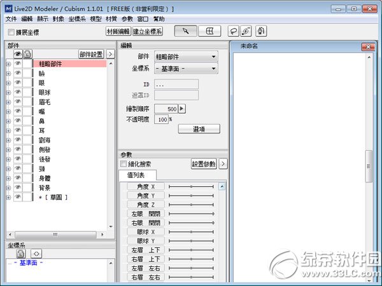Expand the [草圖] tree node
Image resolution: width=382 pixels, height=286 pixels.
[x=8, y=197]
